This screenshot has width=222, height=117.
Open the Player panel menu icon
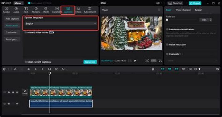159,10
